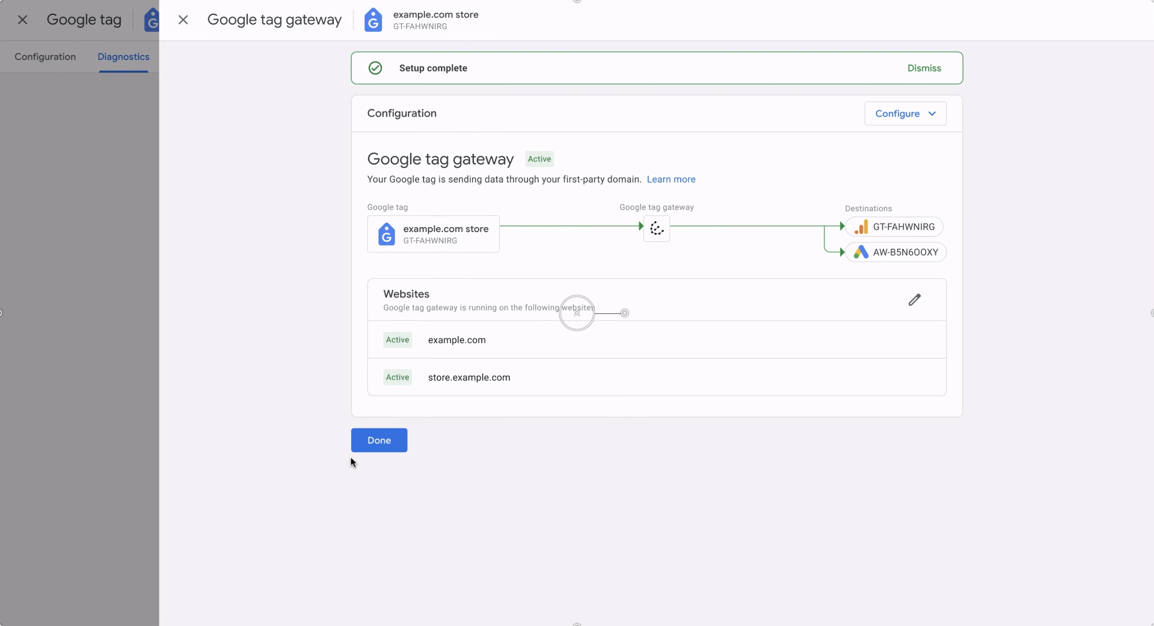The width and height of the screenshot is (1154, 626).
Task: Click the example.com store Google tag card
Action: [433, 234]
